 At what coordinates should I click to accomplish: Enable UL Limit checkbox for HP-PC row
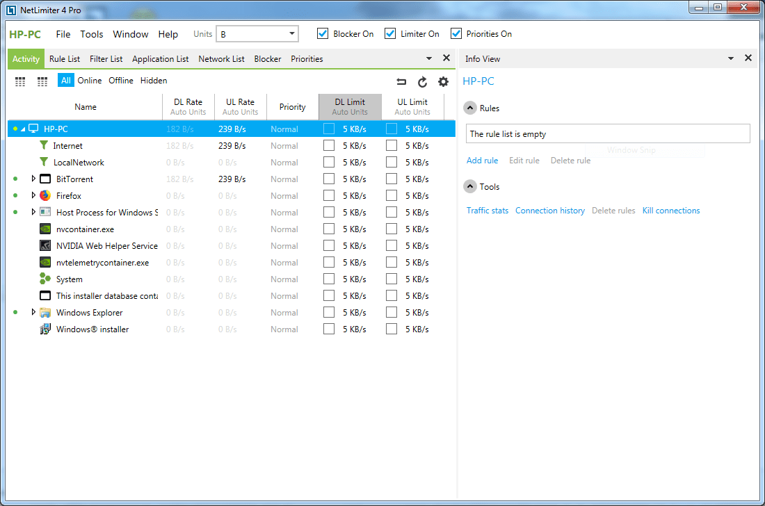click(392, 129)
